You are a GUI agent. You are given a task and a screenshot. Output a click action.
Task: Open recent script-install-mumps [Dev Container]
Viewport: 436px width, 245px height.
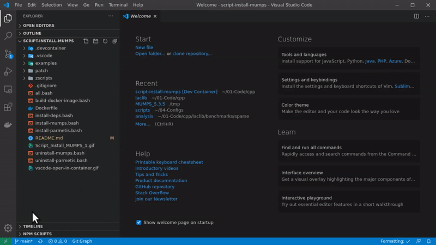(x=176, y=91)
